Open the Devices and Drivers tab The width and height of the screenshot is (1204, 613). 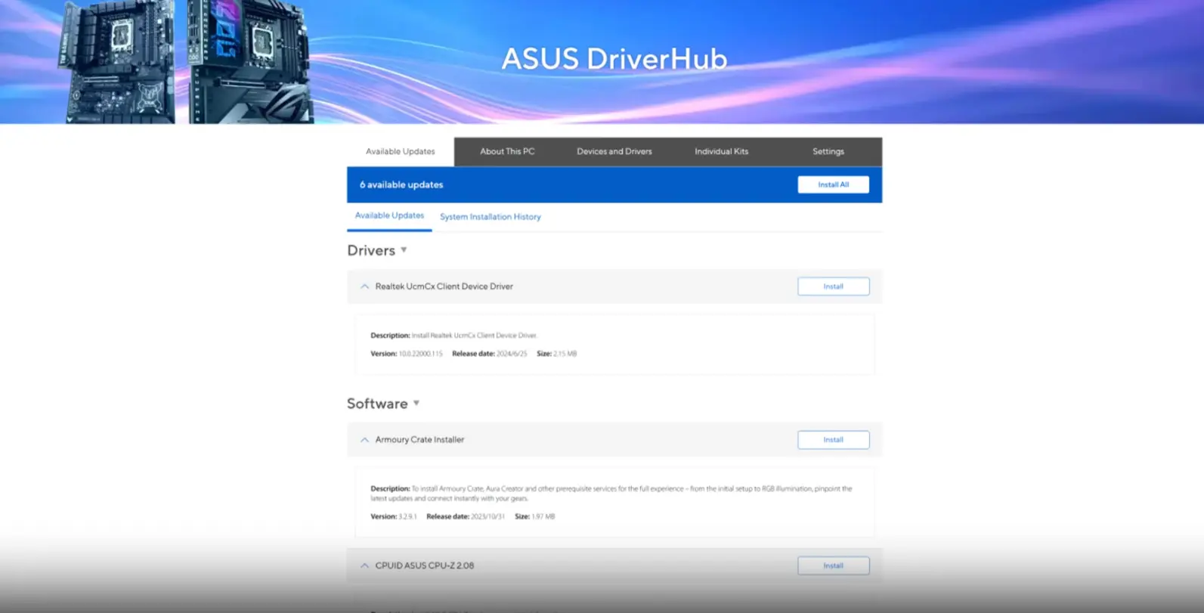[x=614, y=151]
